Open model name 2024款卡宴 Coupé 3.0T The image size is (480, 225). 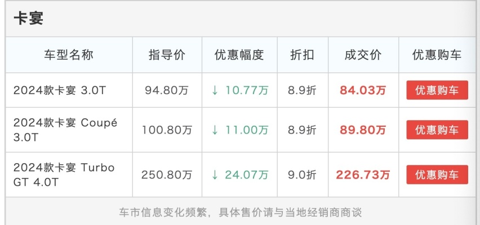click(x=65, y=130)
